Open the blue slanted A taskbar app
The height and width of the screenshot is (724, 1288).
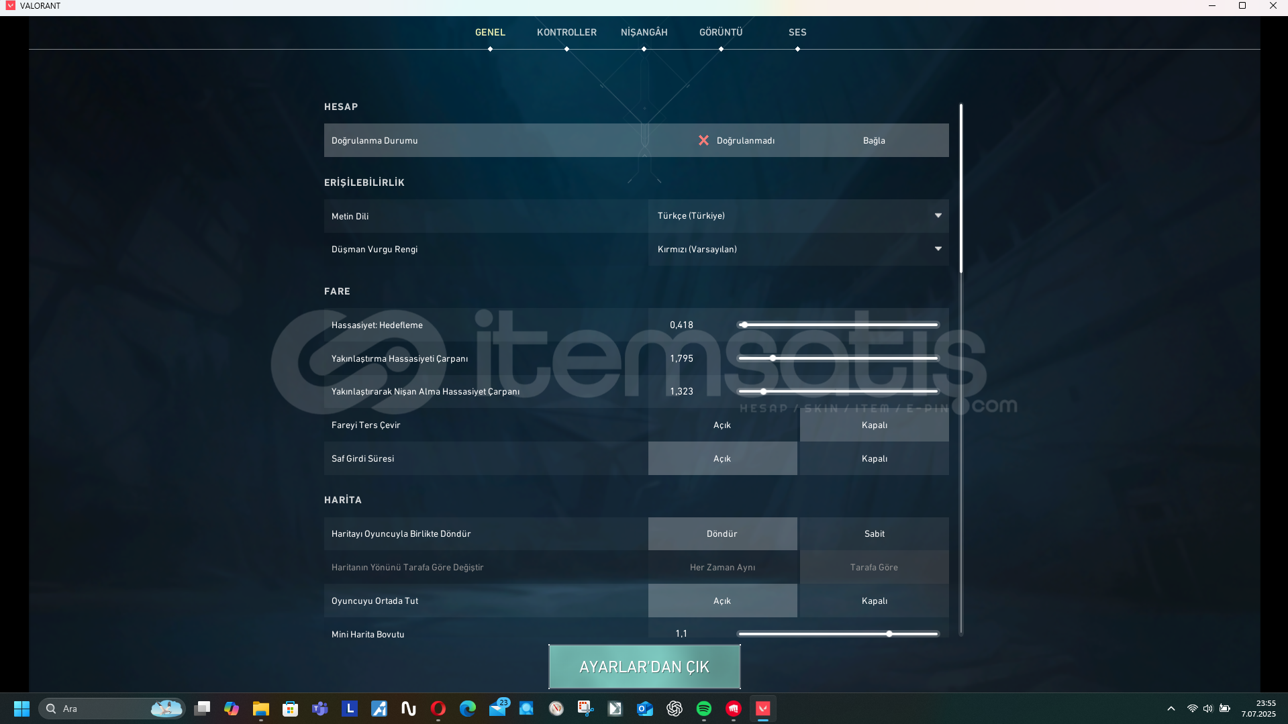[379, 709]
